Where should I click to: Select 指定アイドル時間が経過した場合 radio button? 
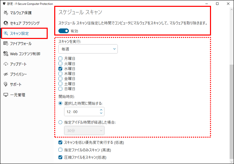click(x=60, y=122)
